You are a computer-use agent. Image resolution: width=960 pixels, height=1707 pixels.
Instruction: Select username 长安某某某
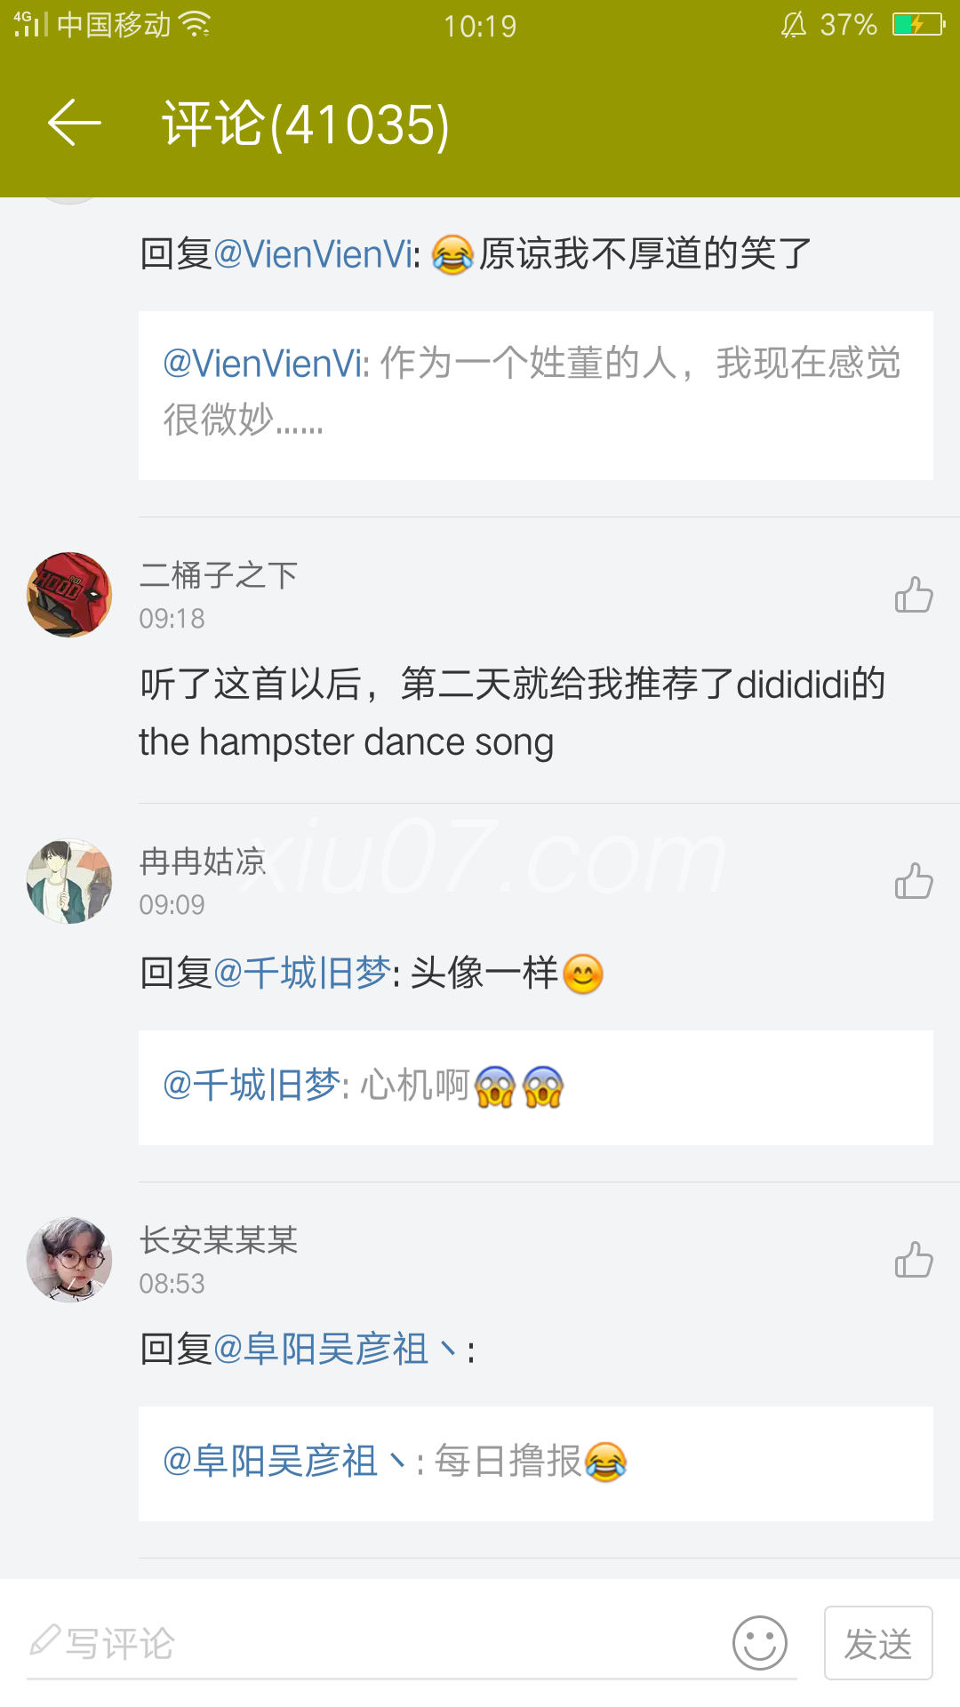pyautogui.click(x=219, y=1240)
